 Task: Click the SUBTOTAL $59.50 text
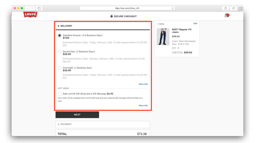[182, 52]
